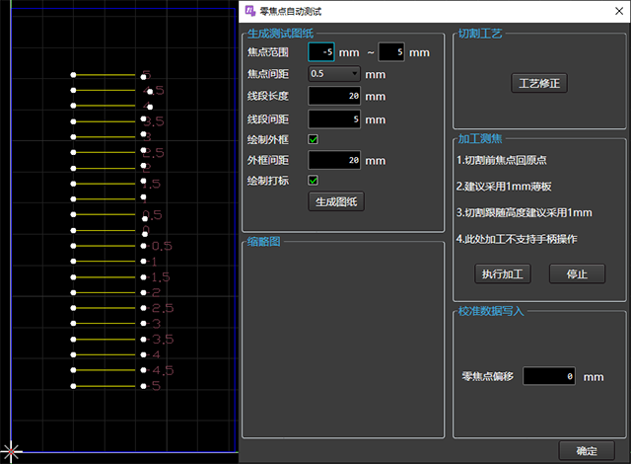Click the 零焦点偏移 value field
Screen dimensions: 631x464
(x=549, y=376)
